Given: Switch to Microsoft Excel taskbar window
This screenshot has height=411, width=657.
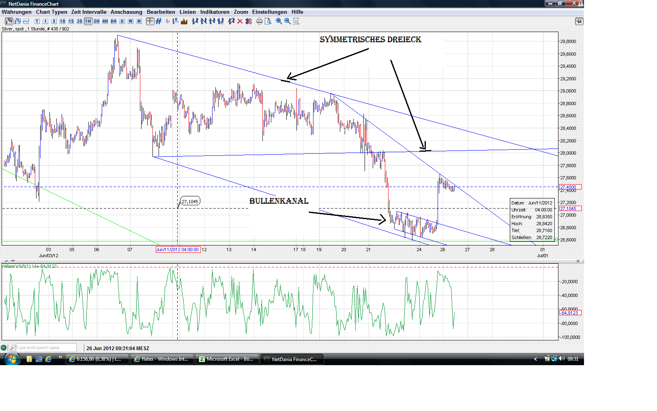Looking at the screenshot, I should (227, 359).
